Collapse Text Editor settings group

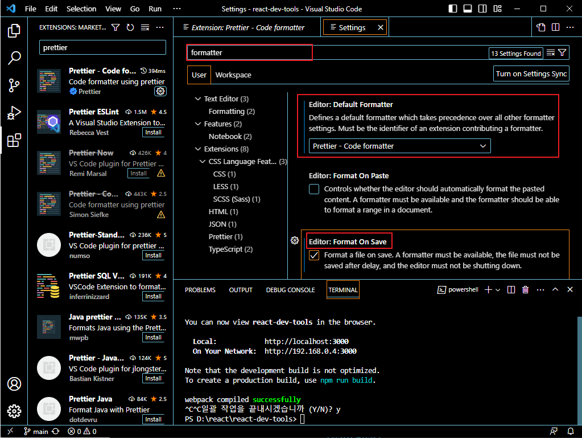(198, 99)
